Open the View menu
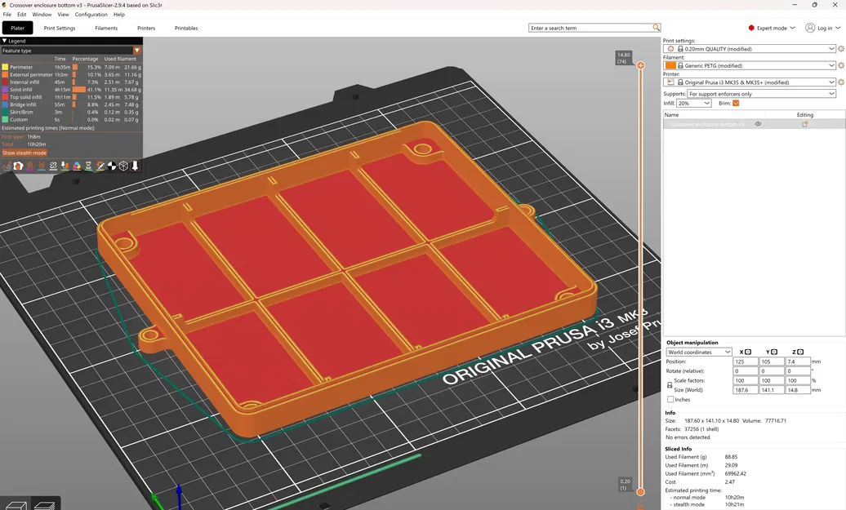The height and width of the screenshot is (510, 846). pyautogui.click(x=63, y=15)
